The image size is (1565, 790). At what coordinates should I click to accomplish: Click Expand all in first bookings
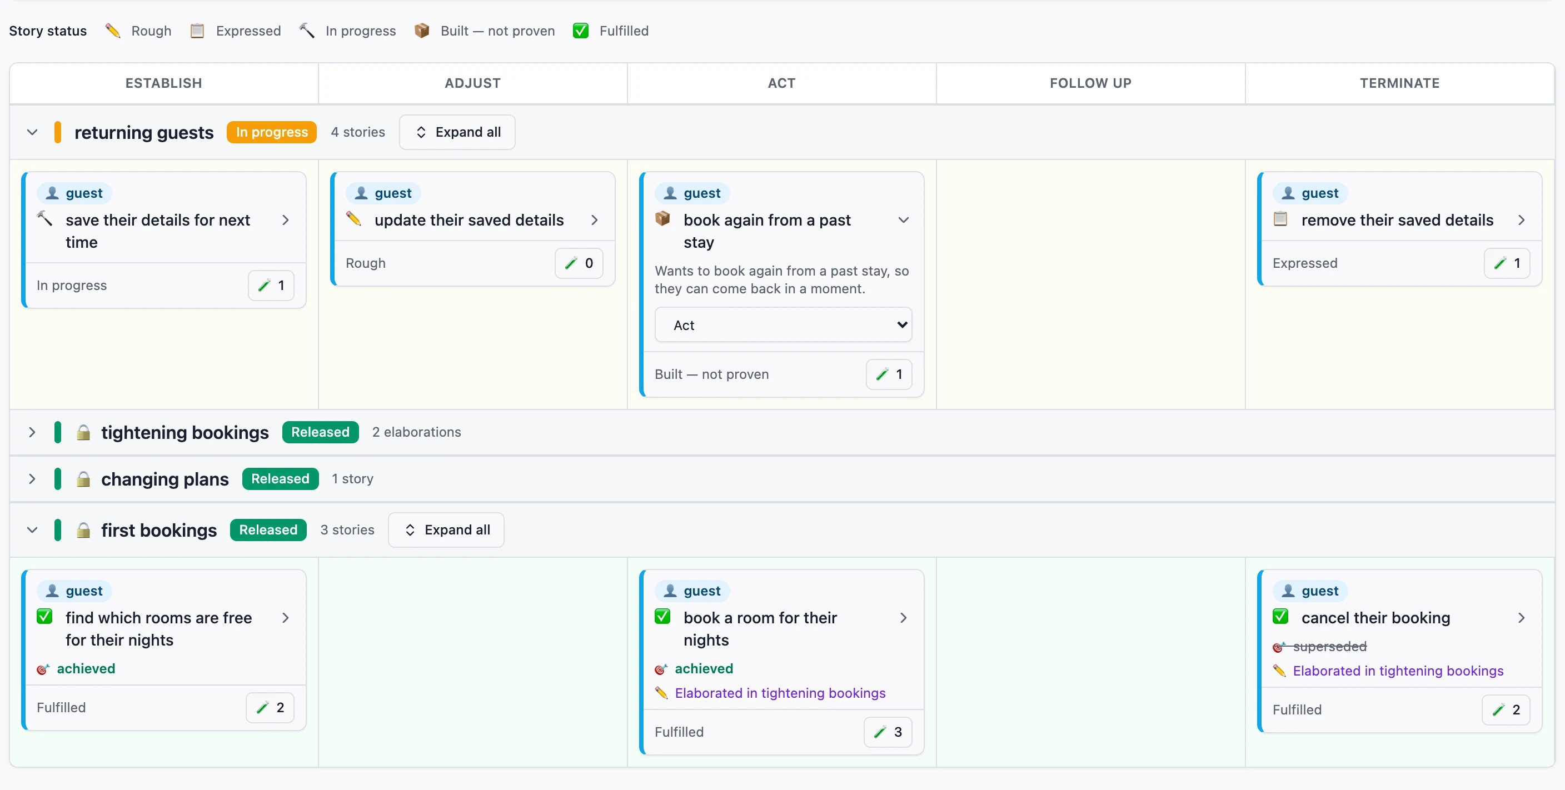[446, 530]
